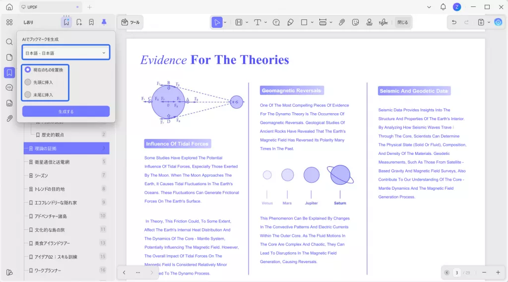The height and width of the screenshot is (282, 508).
Task: Expand the save options dropdown arrow
Action: tap(489, 22)
